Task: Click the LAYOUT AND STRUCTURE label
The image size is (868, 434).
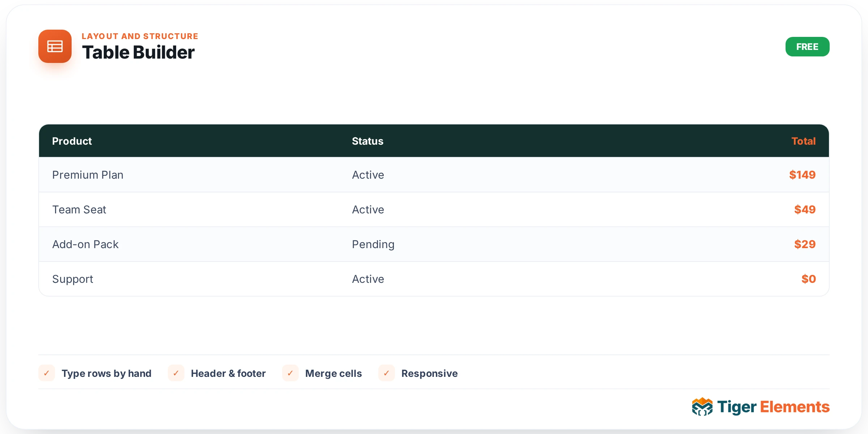Action: pos(140,36)
